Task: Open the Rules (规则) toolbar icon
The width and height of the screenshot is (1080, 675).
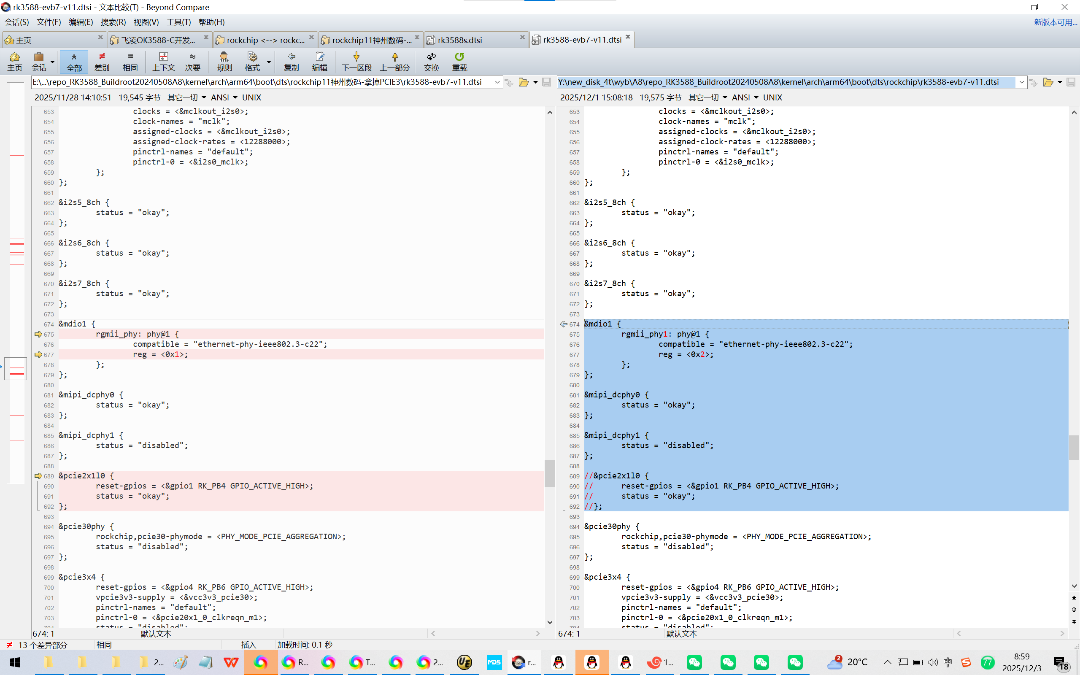Action: click(x=224, y=61)
